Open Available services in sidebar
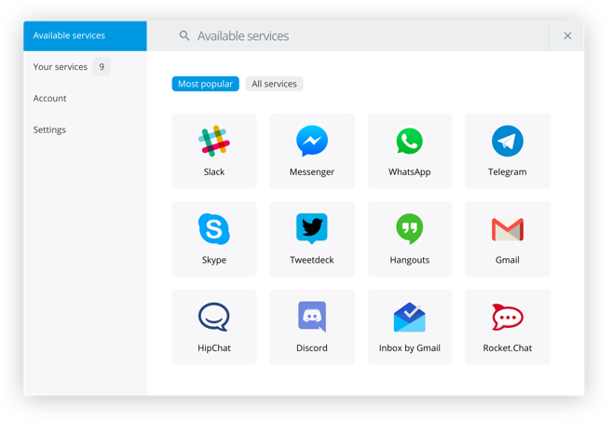This screenshot has width=612, height=421. pos(85,36)
